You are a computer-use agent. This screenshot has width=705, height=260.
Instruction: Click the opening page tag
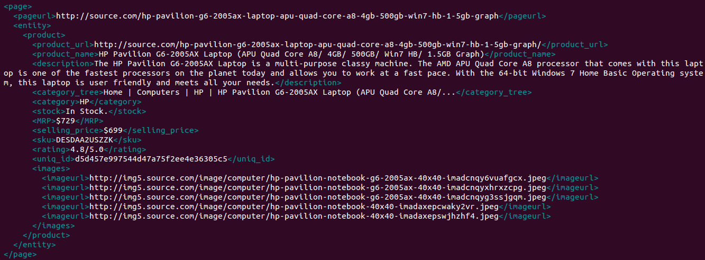pos(17,6)
